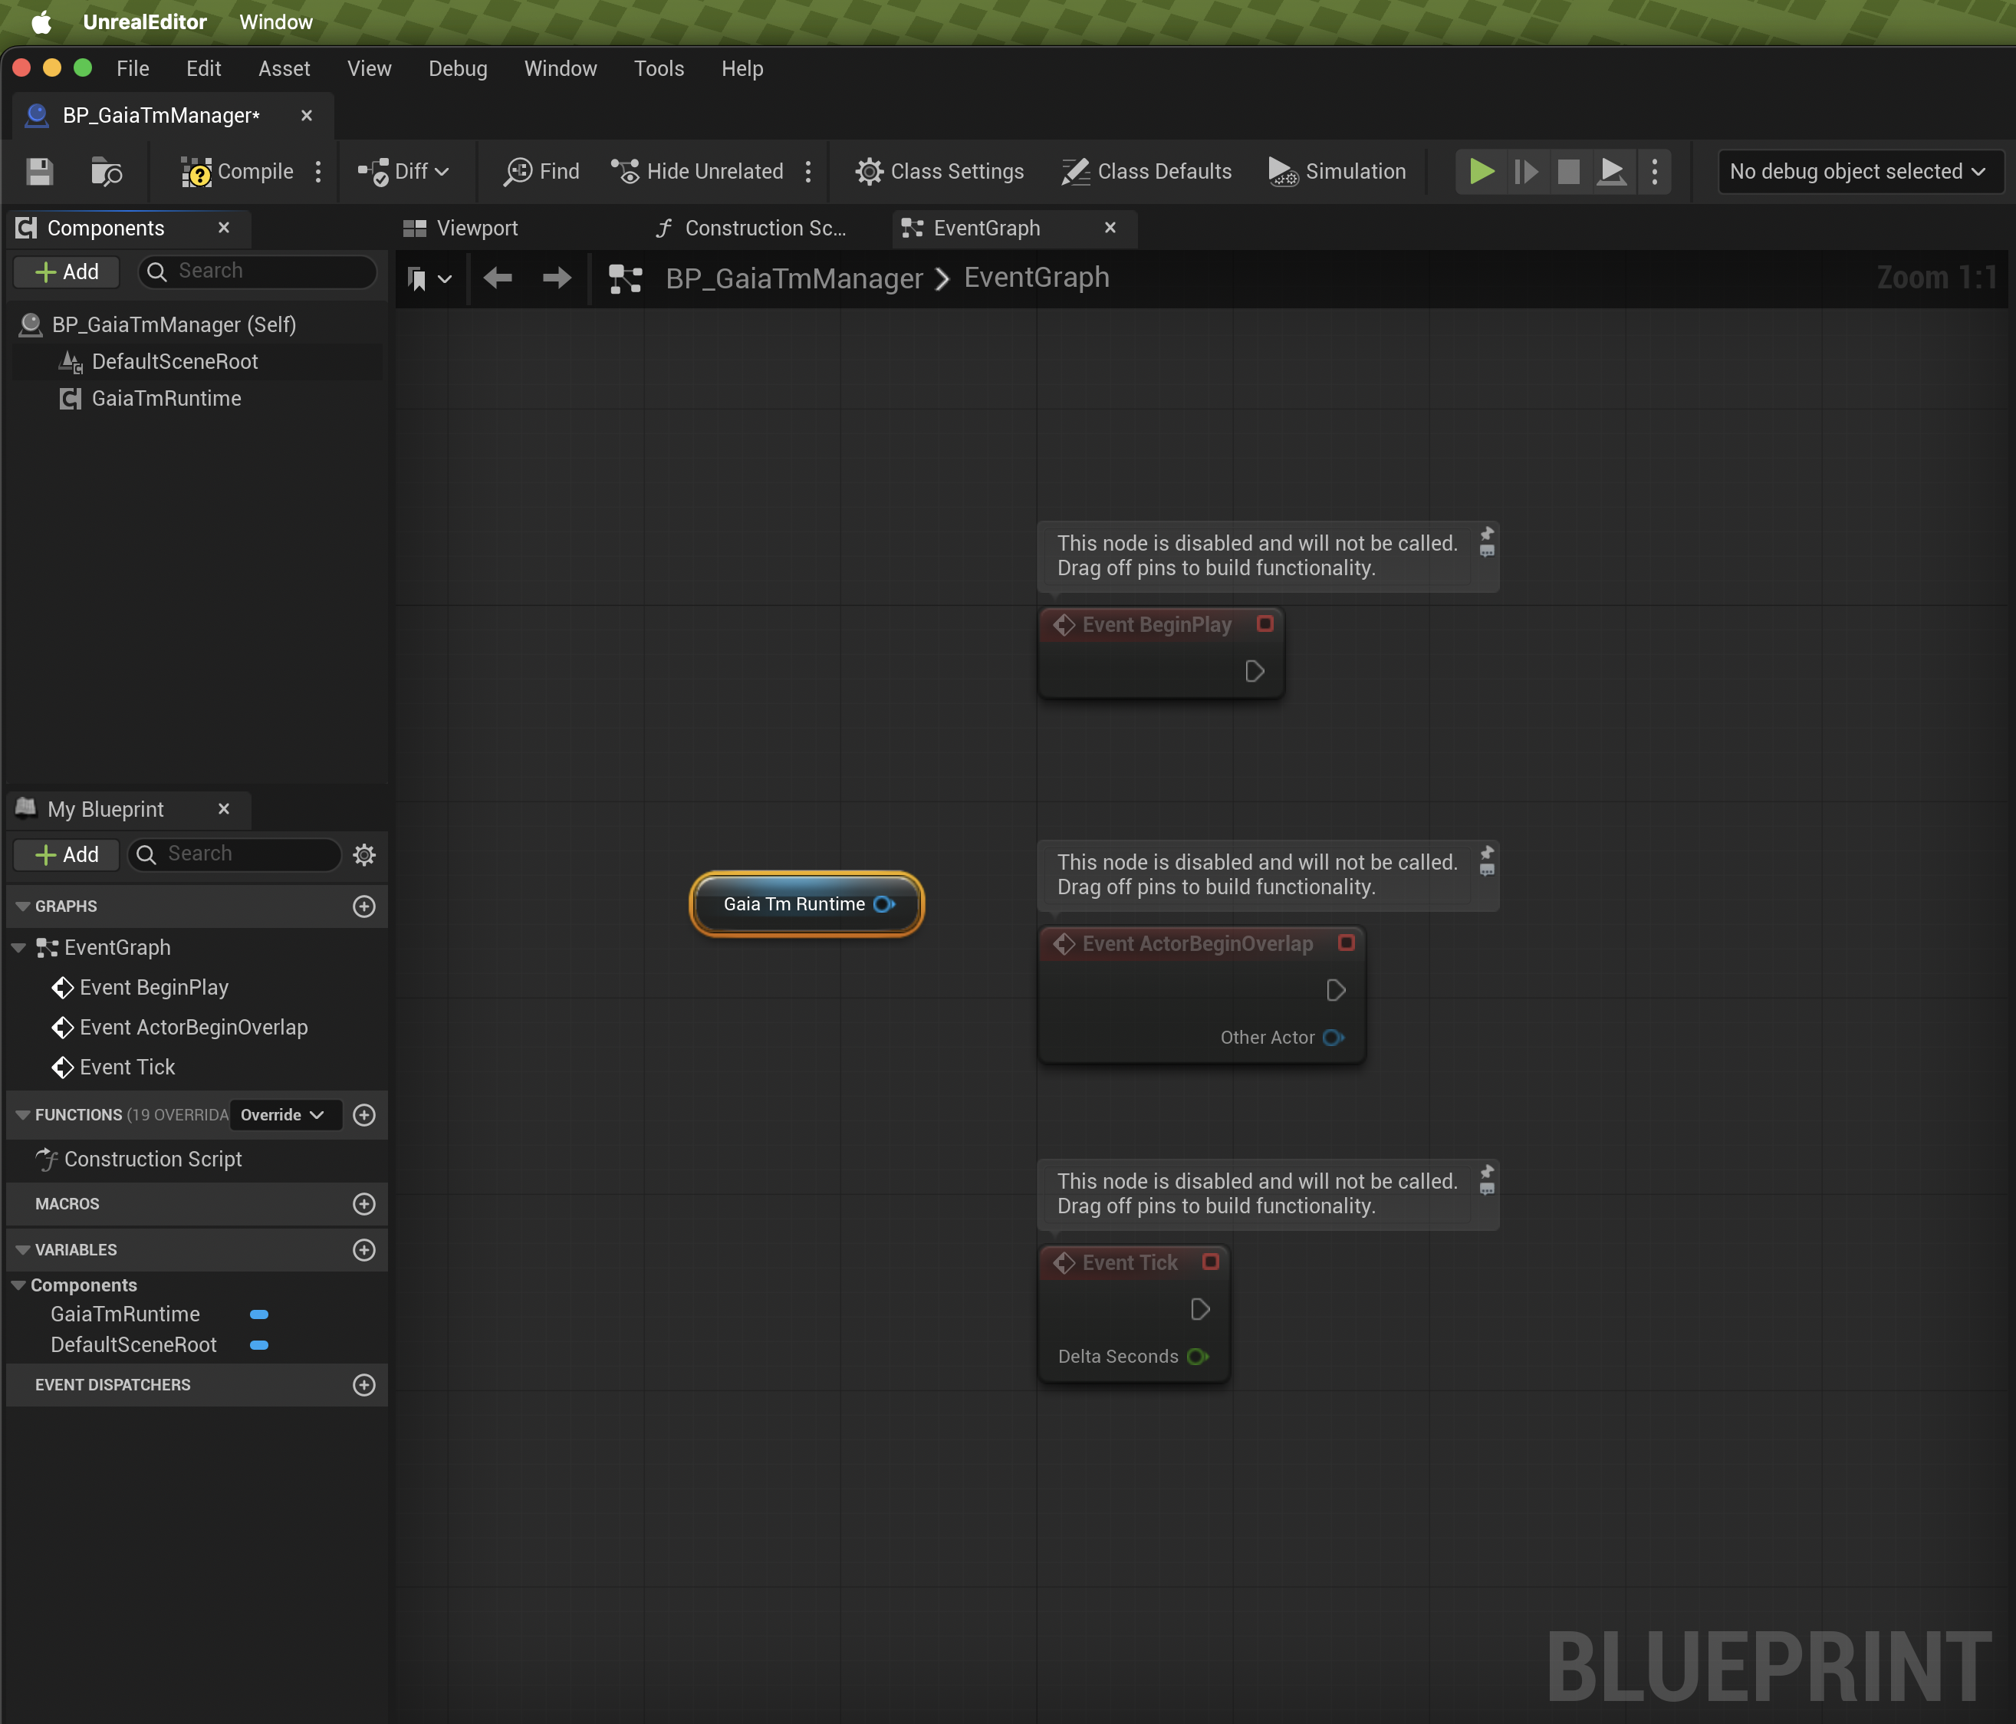
Task: Pin the Event BeginPlay comment bubble
Action: (1487, 534)
